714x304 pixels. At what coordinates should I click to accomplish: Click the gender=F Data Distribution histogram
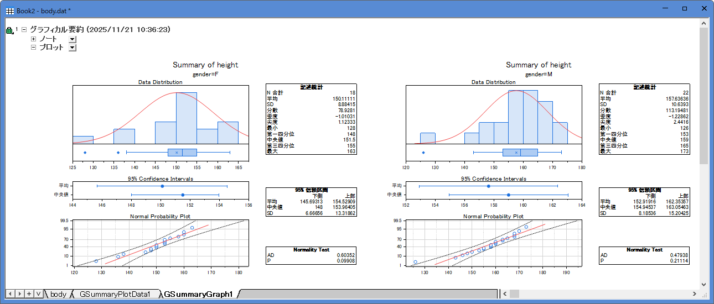point(161,115)
